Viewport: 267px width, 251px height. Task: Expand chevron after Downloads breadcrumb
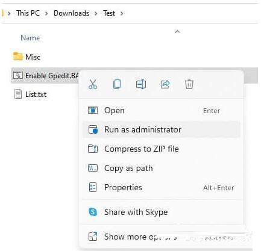pyautogui.click(x=96, y=13)
